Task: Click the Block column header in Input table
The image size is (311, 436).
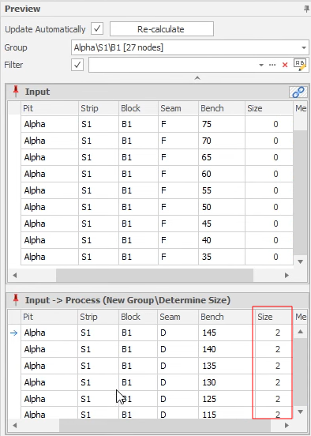Action: coord(138,108)
